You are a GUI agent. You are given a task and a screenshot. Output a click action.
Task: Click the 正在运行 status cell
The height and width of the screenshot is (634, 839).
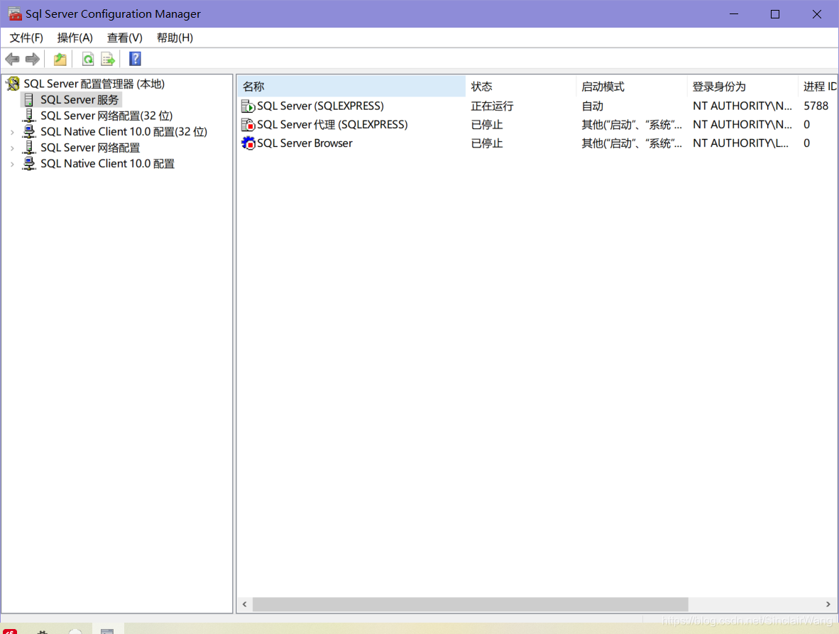click(493, 106)
